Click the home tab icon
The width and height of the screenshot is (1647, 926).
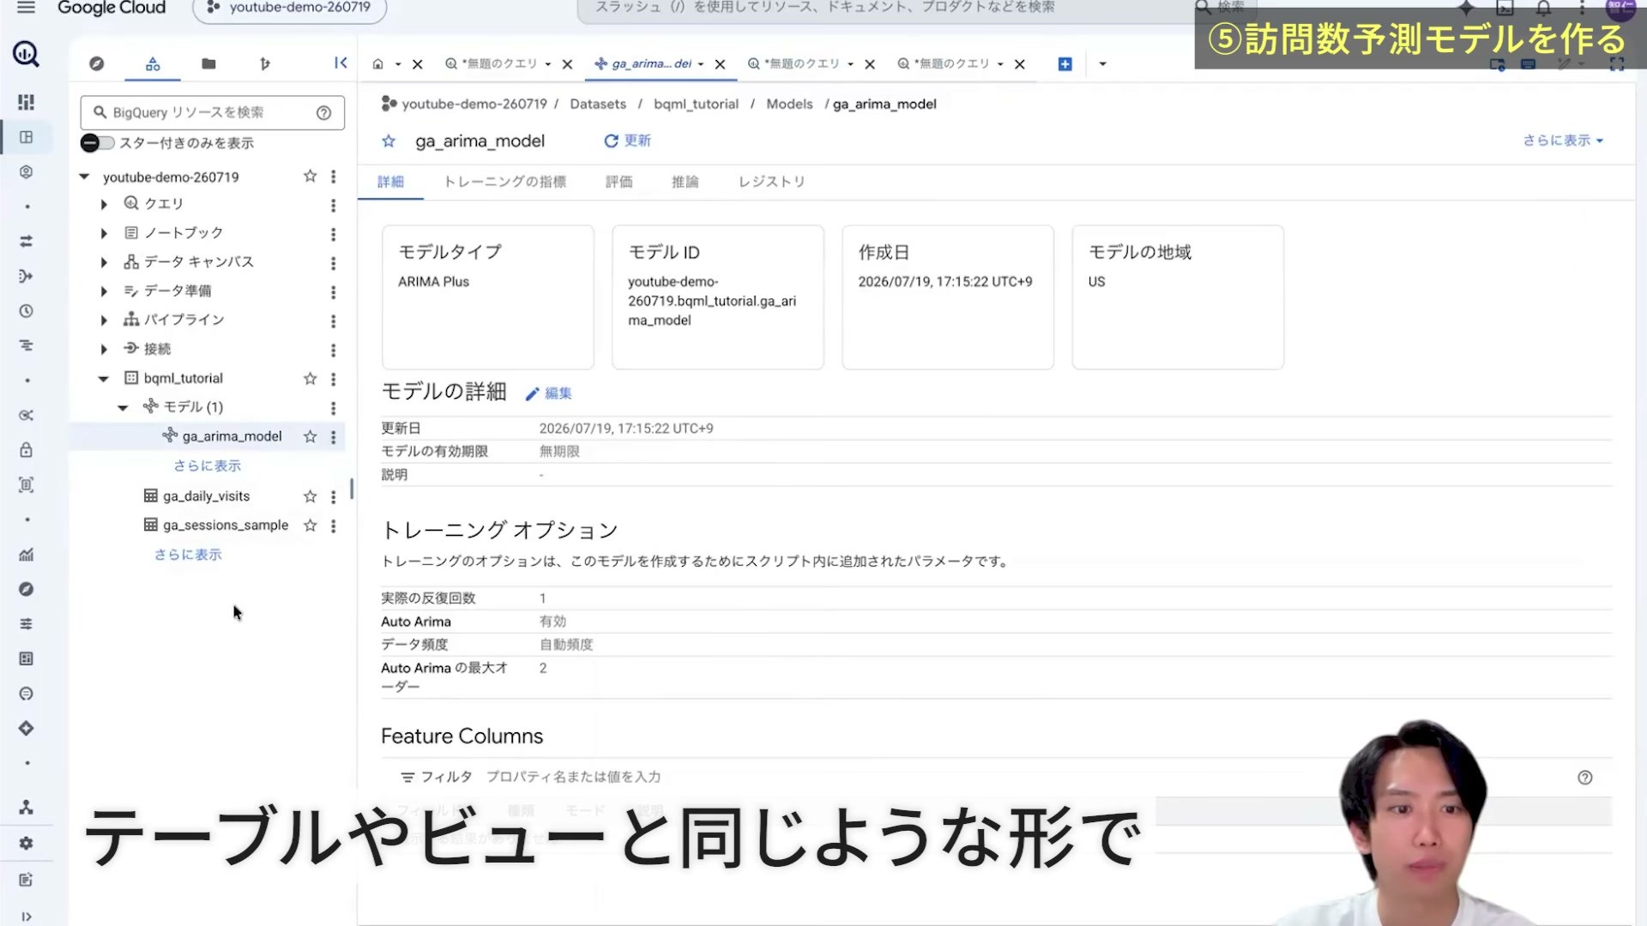tap(377, 64)
